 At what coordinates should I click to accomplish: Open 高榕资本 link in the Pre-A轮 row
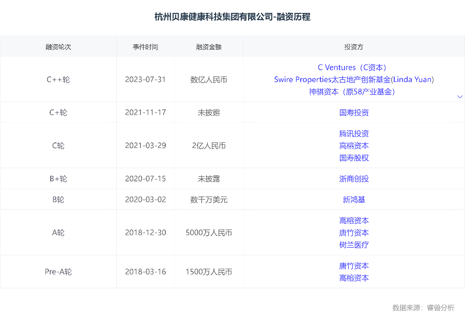click(354, 278)
